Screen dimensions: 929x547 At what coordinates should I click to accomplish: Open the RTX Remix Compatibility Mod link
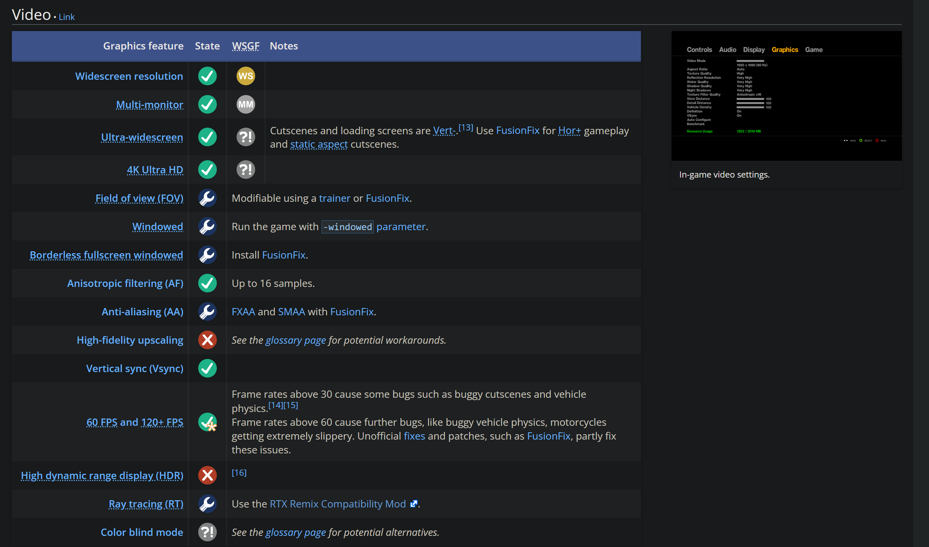pos(338,504)
